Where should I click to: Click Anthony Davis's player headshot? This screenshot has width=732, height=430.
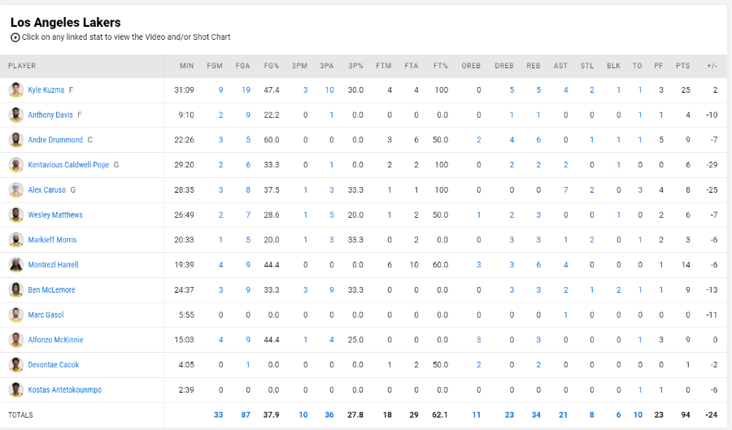tap(16, 115)
